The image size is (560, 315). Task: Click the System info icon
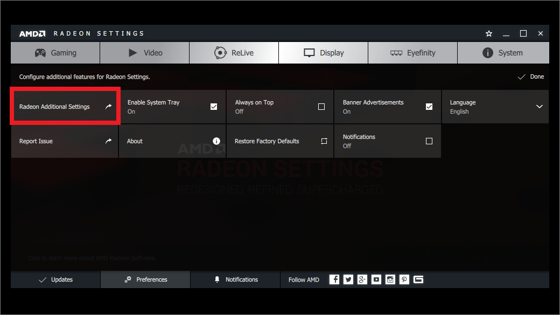(x=488, y=53)
